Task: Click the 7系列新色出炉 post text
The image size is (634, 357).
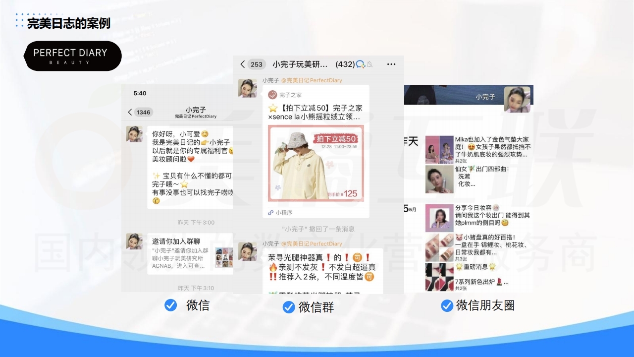Action: pyautogui.click(x=481, y=282)
